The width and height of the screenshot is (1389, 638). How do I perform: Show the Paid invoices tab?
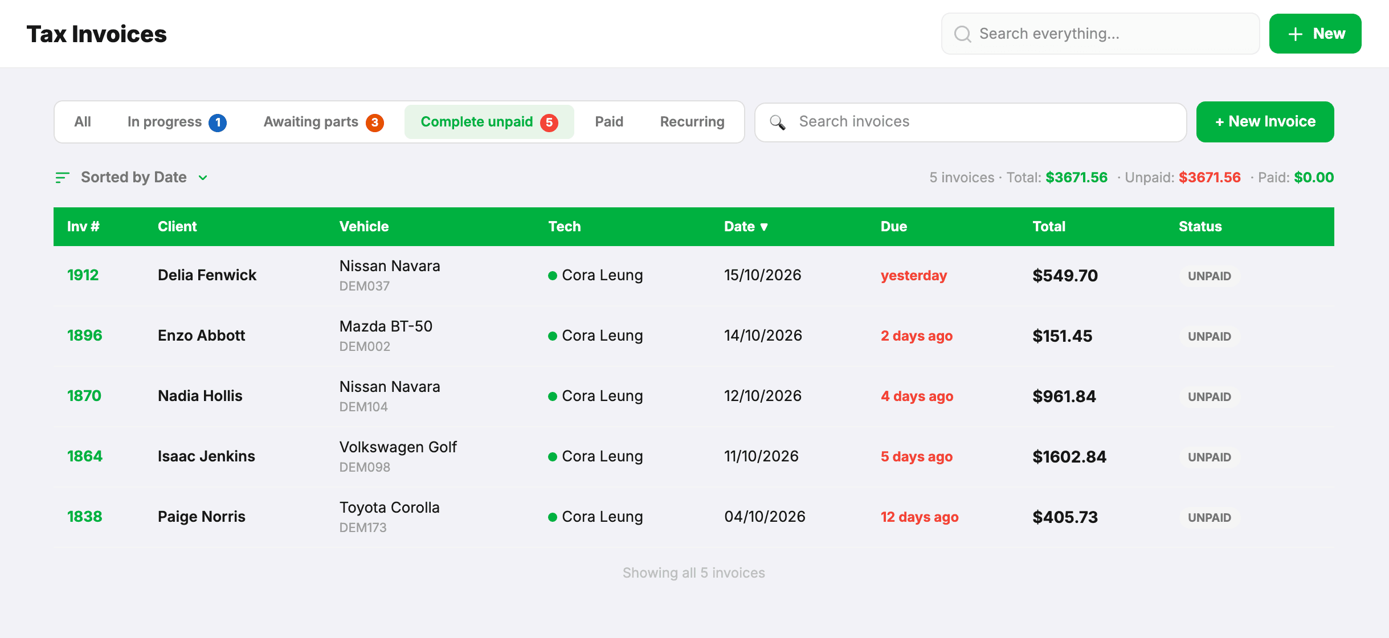(x=609, y=122)
